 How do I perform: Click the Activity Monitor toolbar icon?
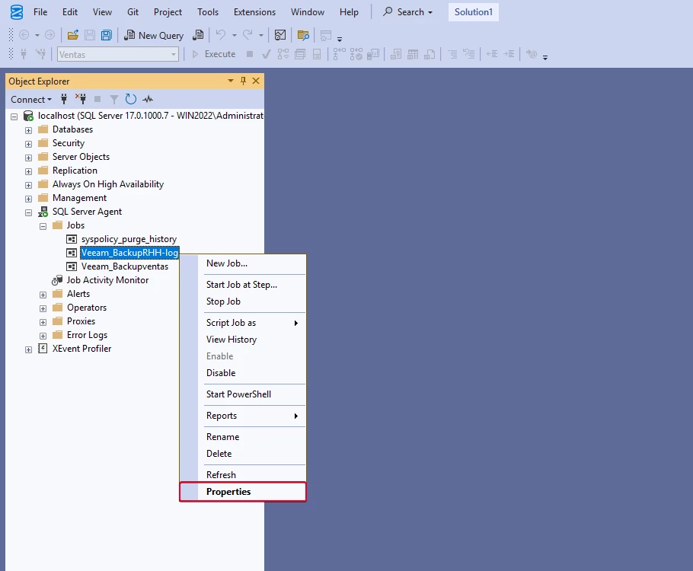(x=280, y=35)
